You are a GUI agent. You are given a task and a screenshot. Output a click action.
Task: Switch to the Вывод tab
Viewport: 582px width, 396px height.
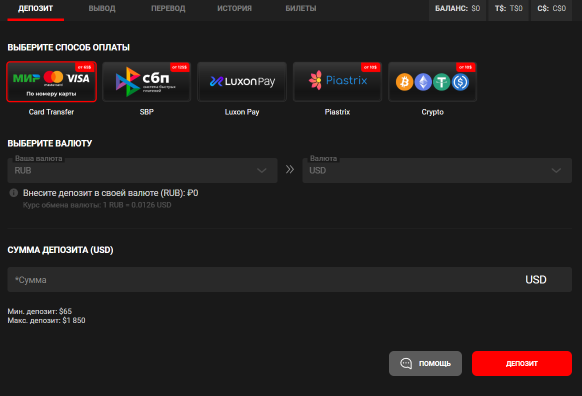102,8
